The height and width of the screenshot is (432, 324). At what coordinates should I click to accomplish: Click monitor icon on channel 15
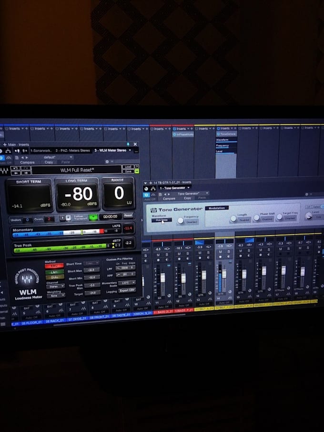coord(249,255)
